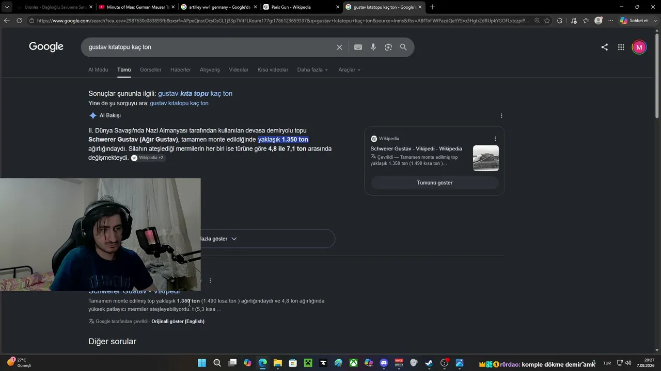Screen dimensions: 661x371
Task: Start a voice search with the microphone
Action: click(373, 47)
